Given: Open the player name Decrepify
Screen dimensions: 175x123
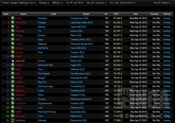Looking at the screenshot, I should 20,31.
